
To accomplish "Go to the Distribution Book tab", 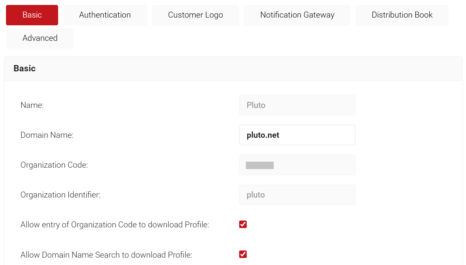I will [402, 15].
